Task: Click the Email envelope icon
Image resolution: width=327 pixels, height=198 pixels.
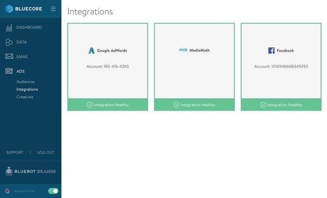Action: click(x=9, y=57)
